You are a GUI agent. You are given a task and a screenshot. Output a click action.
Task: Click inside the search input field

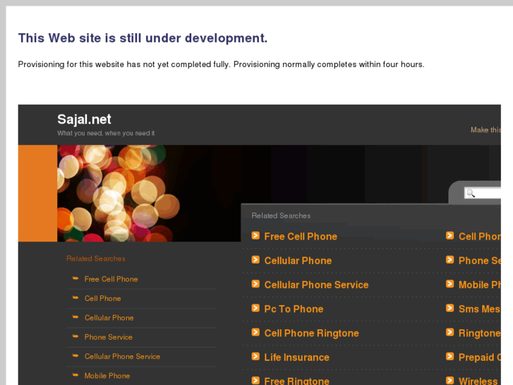pyautogui.click(x=482, y=194)
